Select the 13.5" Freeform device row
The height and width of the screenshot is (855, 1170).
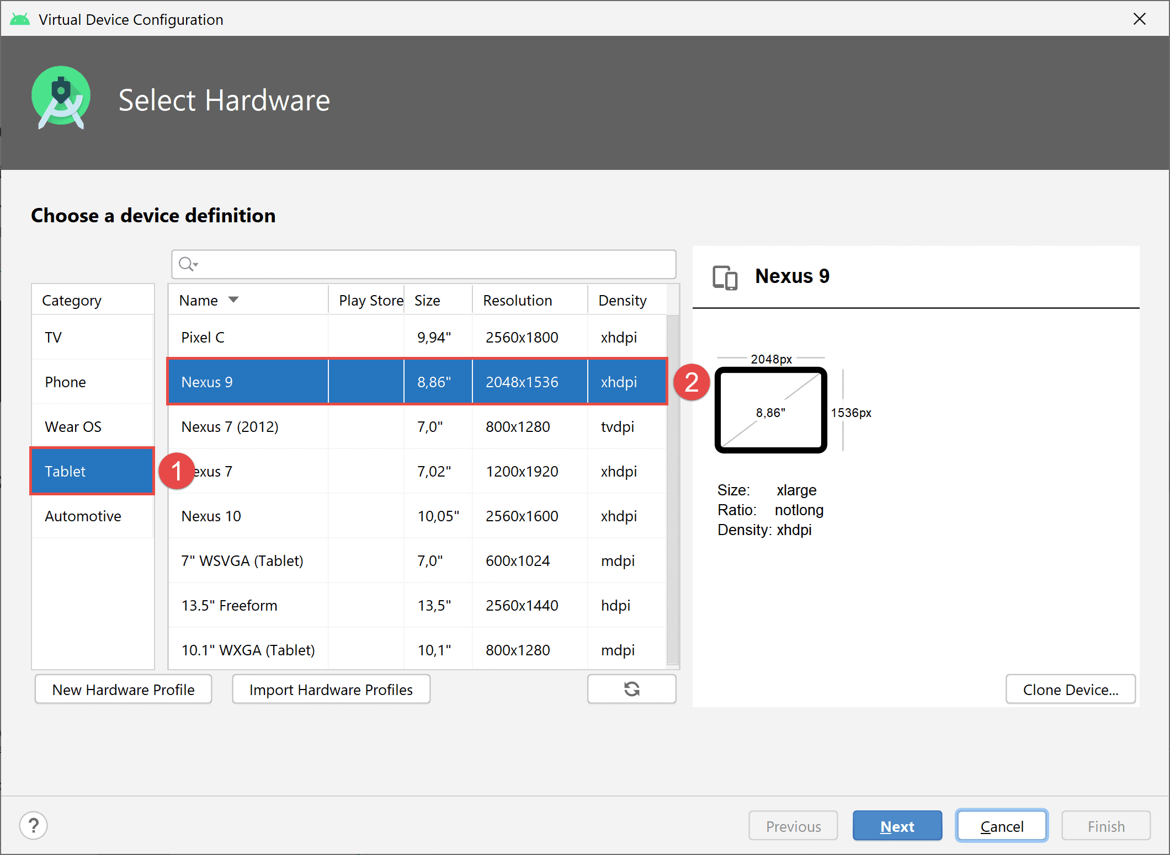coord(417,605)
